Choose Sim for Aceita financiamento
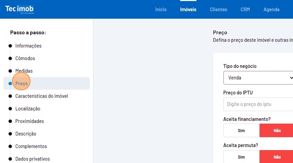This screenshot has height=163, width=293. click(241, 130)
